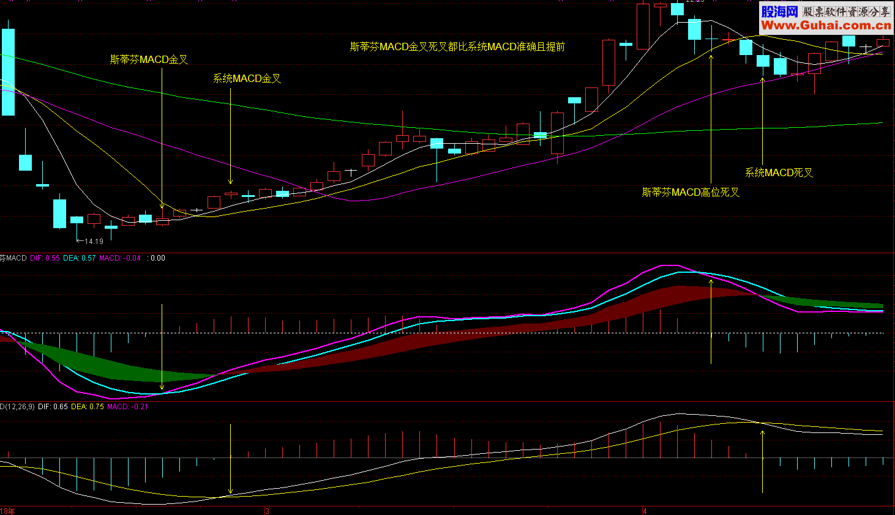The width and height of the screenshot is (895, 515).
Task: Click the large cyan candlestick at the chart start
Action: pos(8,72)
